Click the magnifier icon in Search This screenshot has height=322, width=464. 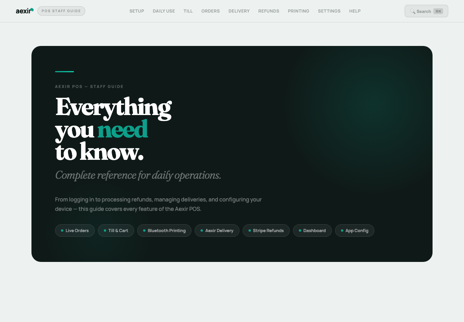point(412,11)
